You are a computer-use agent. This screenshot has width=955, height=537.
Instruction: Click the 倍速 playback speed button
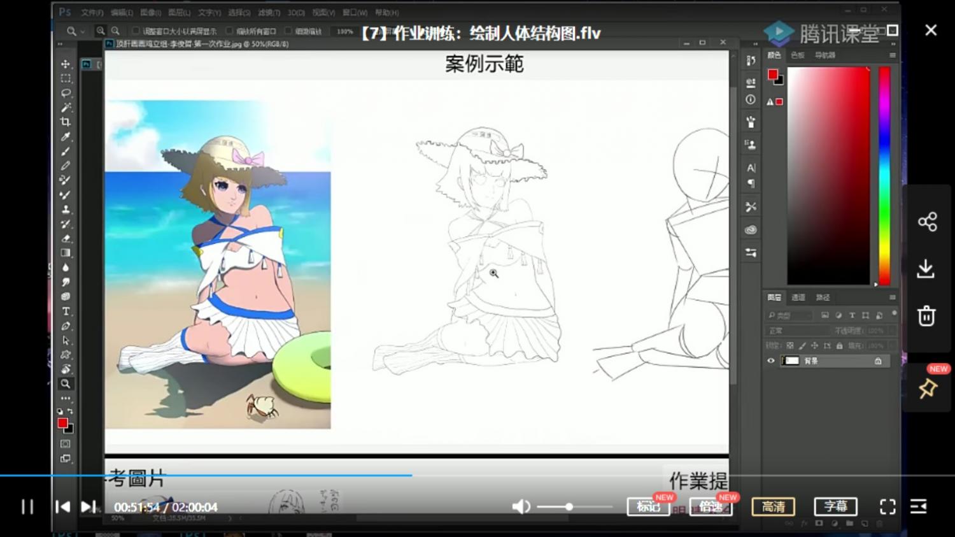pyautogui.click(x=711, y=506)
